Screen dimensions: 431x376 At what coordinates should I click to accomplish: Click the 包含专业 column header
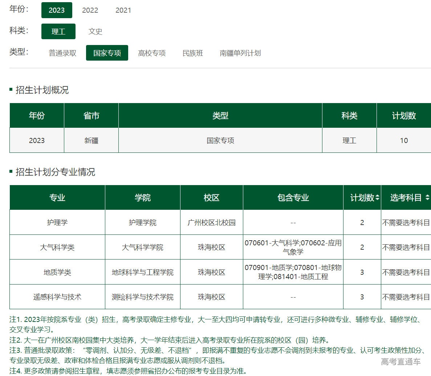[x=293, y=198]
